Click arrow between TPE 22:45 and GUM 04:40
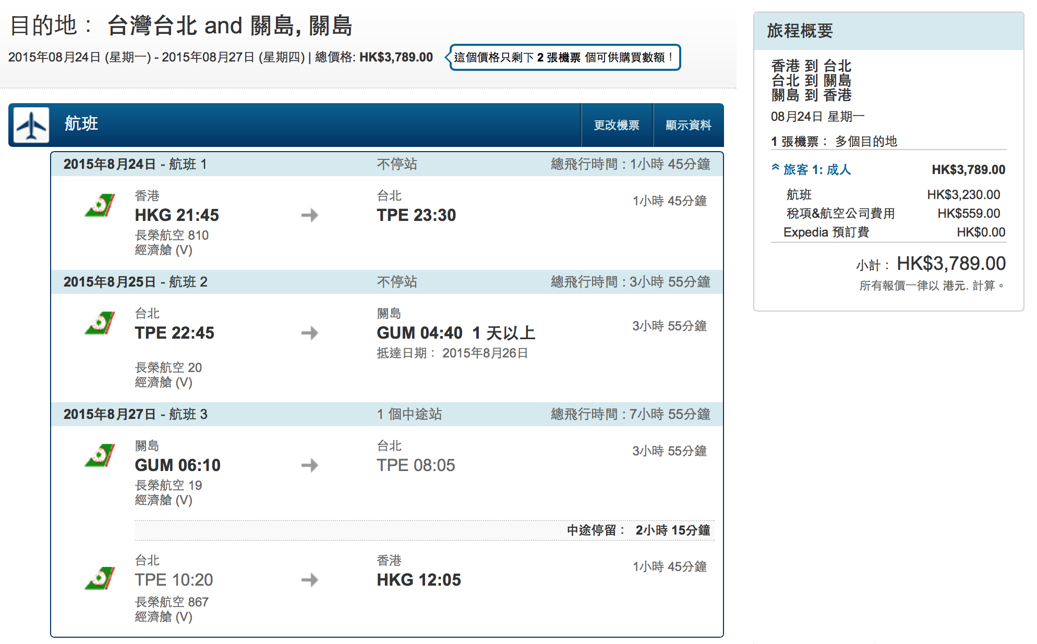This screenshot has width=1037, height=644. click(310, 333)
